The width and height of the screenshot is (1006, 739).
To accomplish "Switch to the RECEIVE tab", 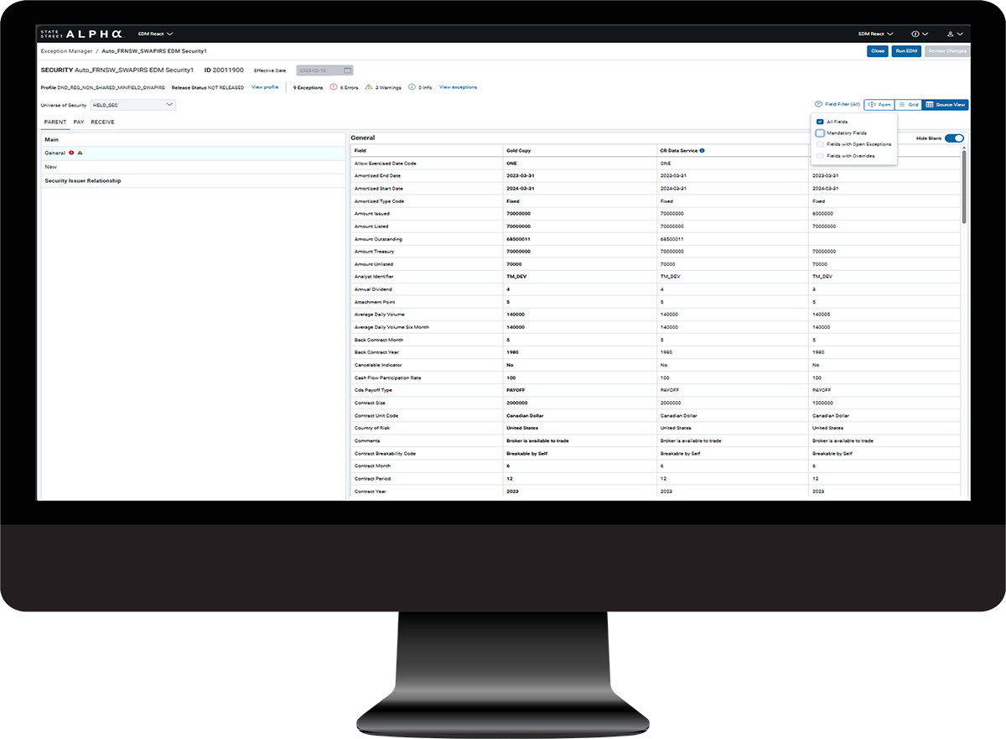I will pos(103,122).
